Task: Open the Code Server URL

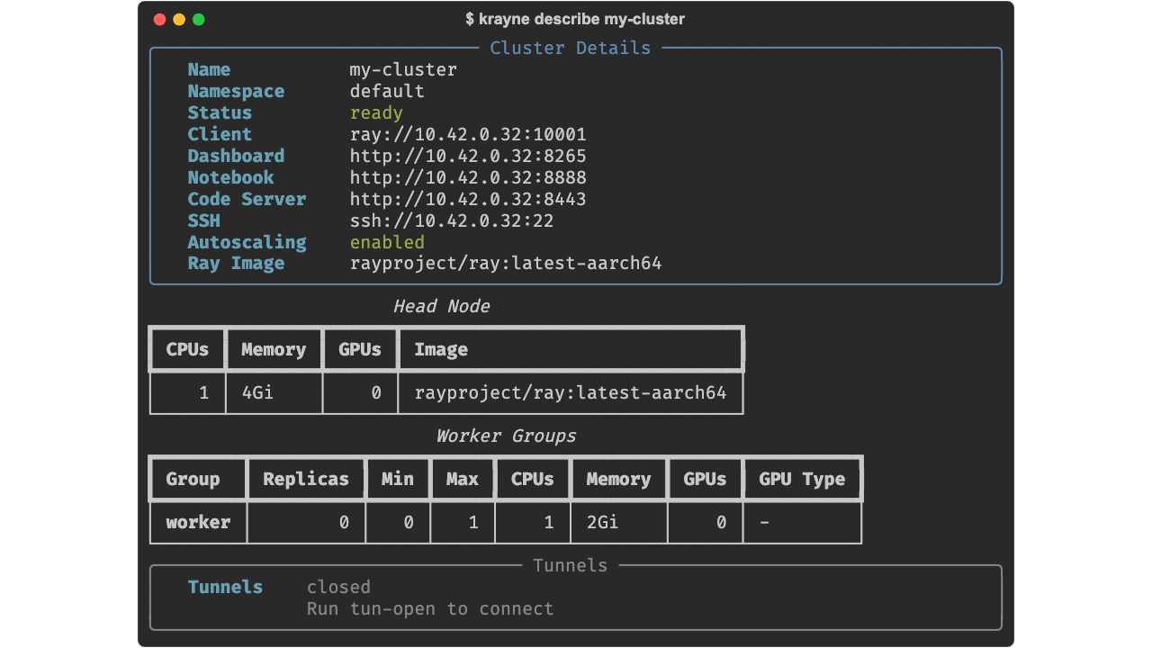Action: click(x=468, y=199)
